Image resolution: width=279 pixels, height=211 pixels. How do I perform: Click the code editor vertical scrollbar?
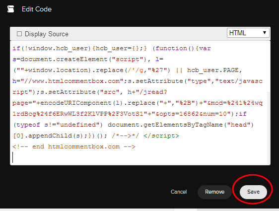click(x=269, y=128)
